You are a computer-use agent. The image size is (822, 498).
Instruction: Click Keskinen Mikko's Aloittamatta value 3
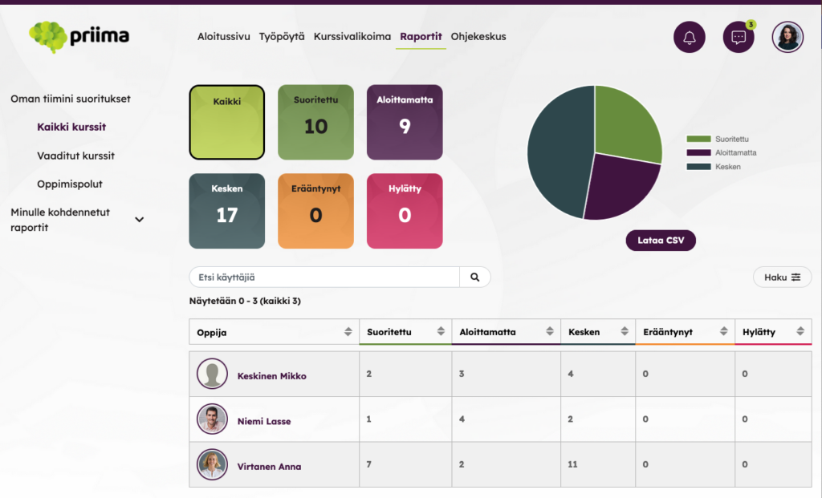point(462,374)
